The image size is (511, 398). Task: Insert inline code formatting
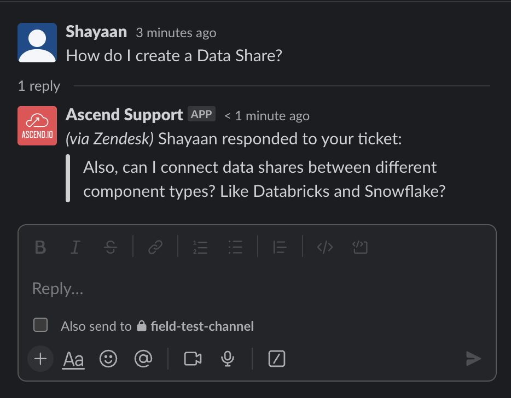pos(325,247)
